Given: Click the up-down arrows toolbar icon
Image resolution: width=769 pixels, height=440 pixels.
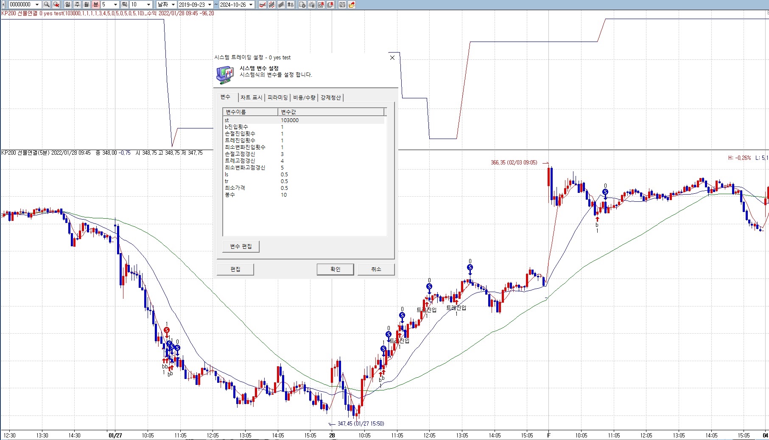Looking at the screenshot, I should (x=291, y=5).
